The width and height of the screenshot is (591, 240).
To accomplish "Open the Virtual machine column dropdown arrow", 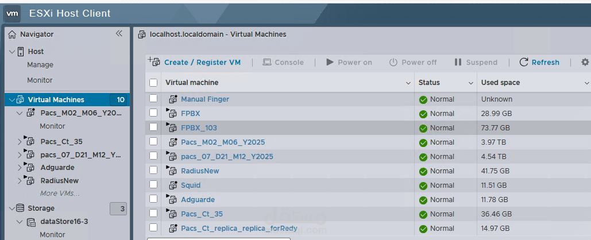I will (x=408, y=83).
